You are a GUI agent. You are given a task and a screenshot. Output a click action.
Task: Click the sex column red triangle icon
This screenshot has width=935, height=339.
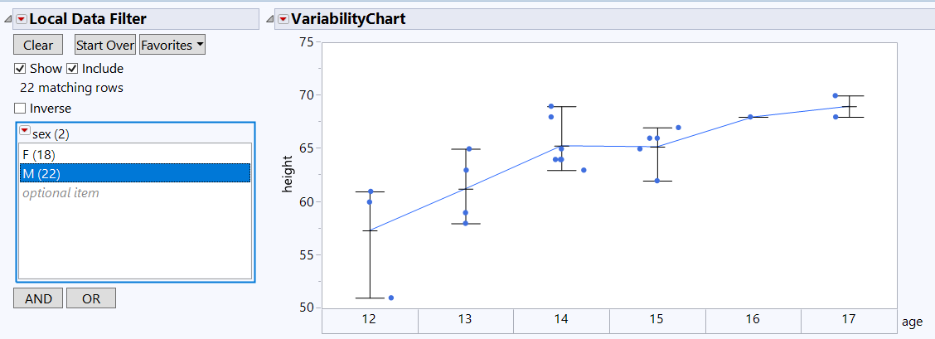click(25, 133)
